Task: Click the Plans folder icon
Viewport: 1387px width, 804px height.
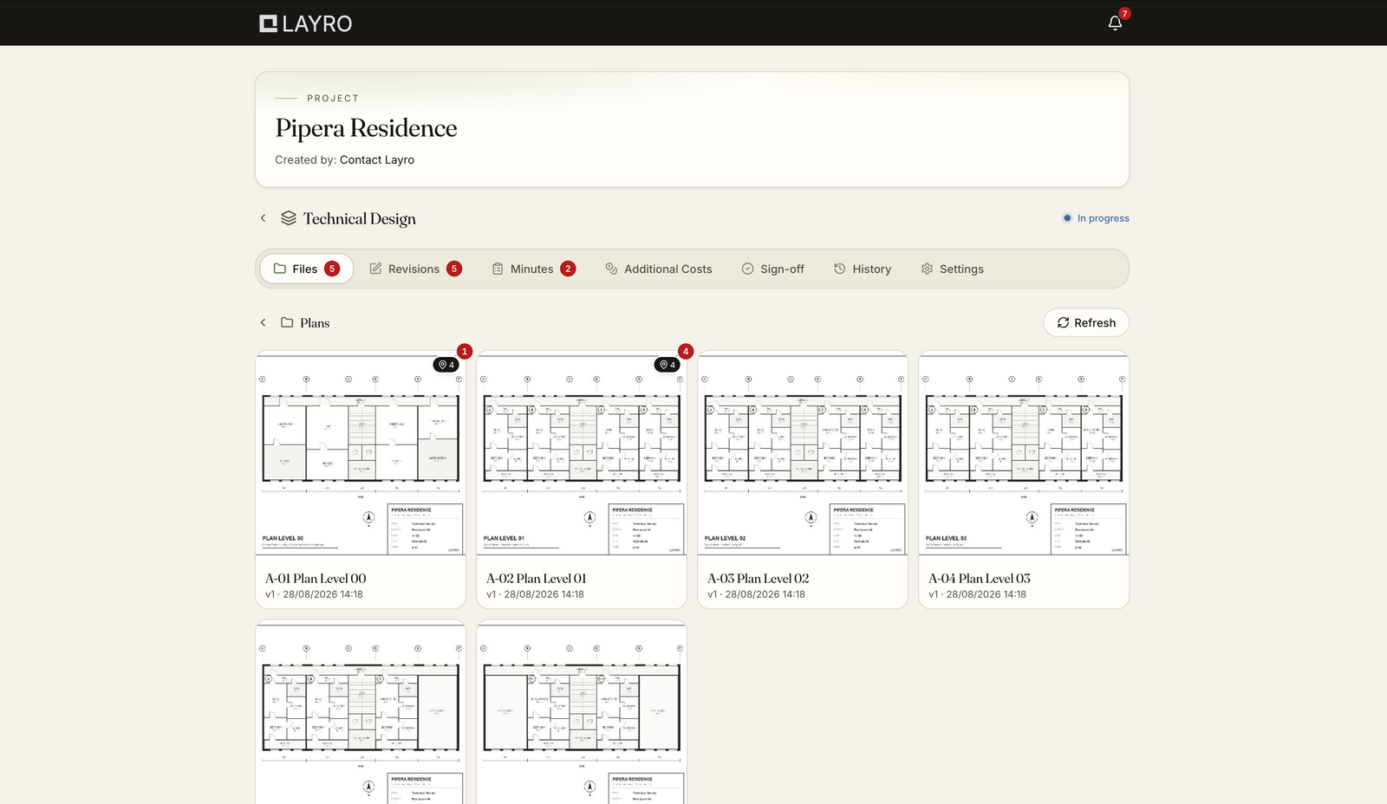Action: click(x=287, y=322)
